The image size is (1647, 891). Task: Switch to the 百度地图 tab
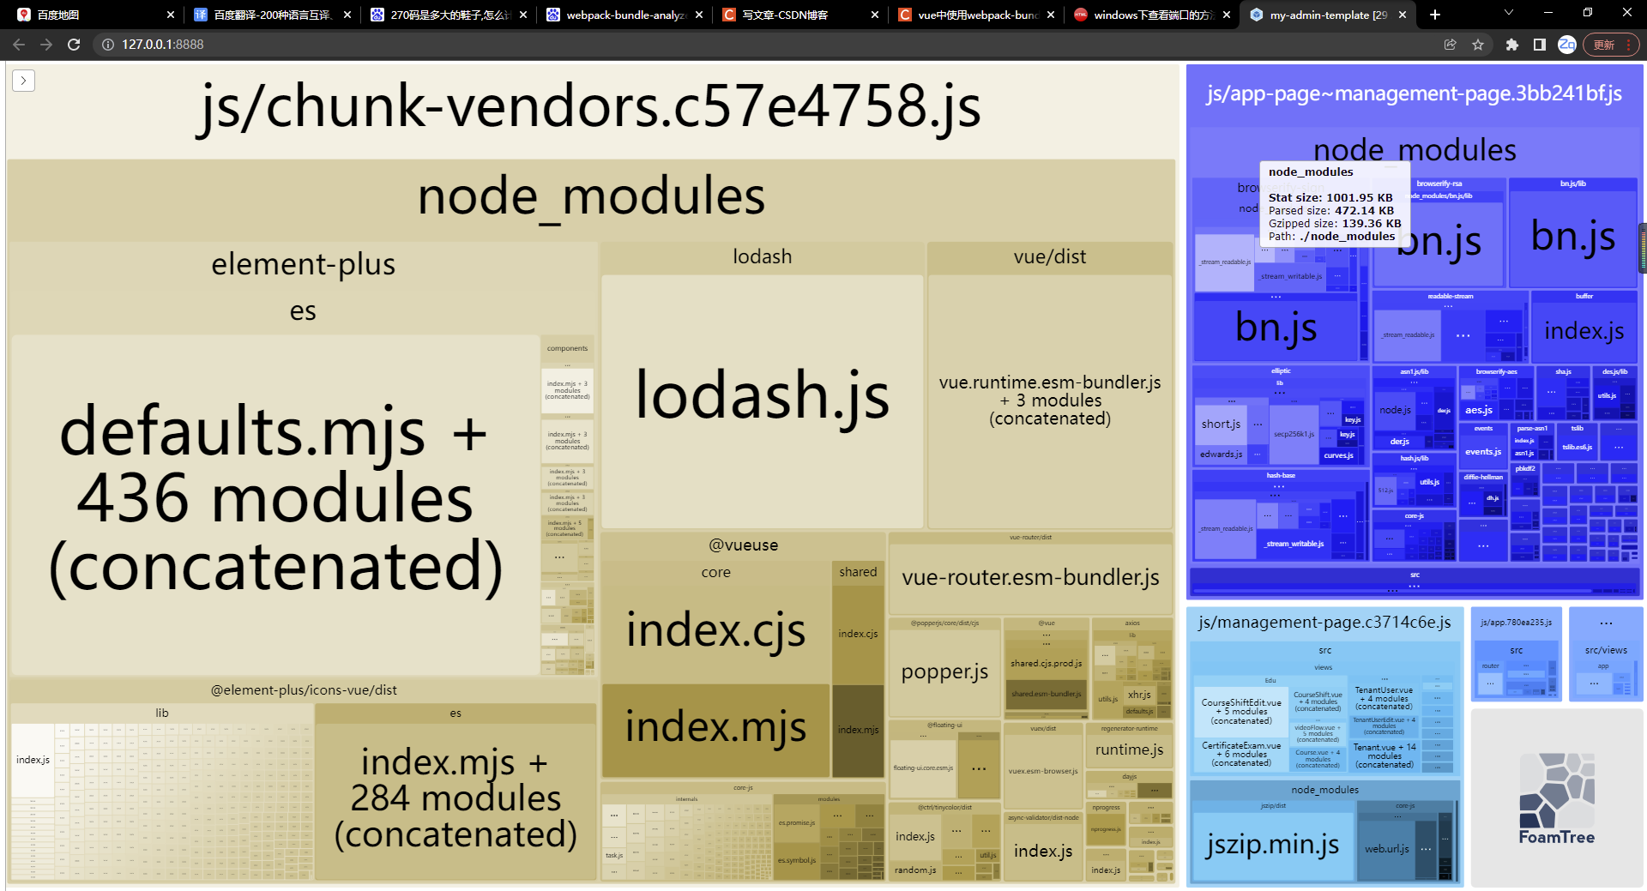click(x=94, y=15)
